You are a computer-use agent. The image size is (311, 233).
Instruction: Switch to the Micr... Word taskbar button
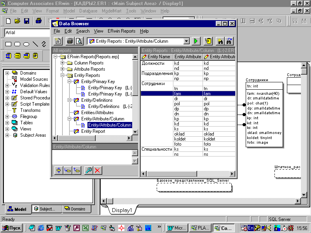177,228
